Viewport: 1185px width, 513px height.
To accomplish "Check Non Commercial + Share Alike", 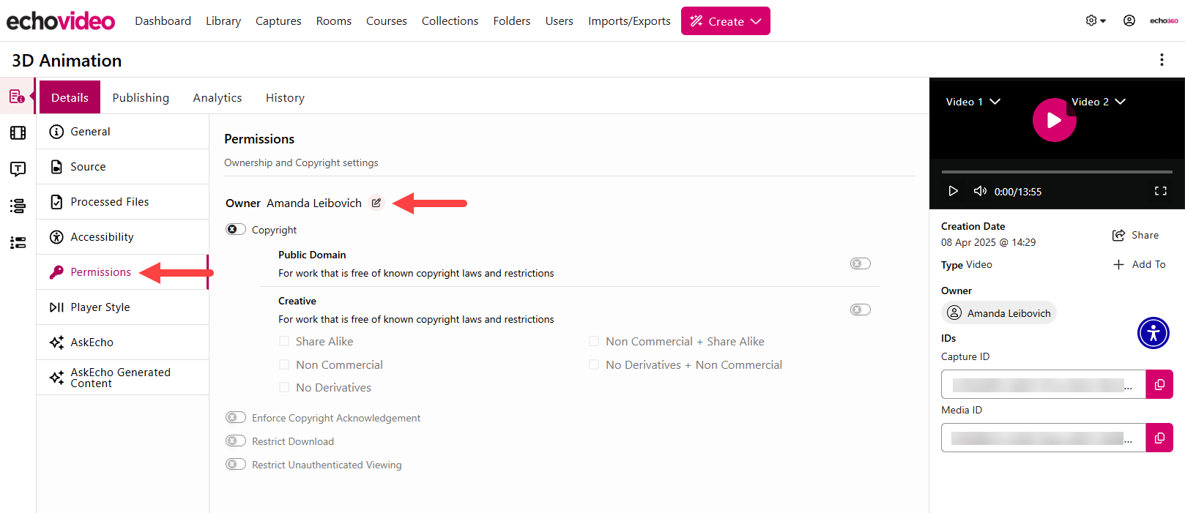I will (594, 341).
